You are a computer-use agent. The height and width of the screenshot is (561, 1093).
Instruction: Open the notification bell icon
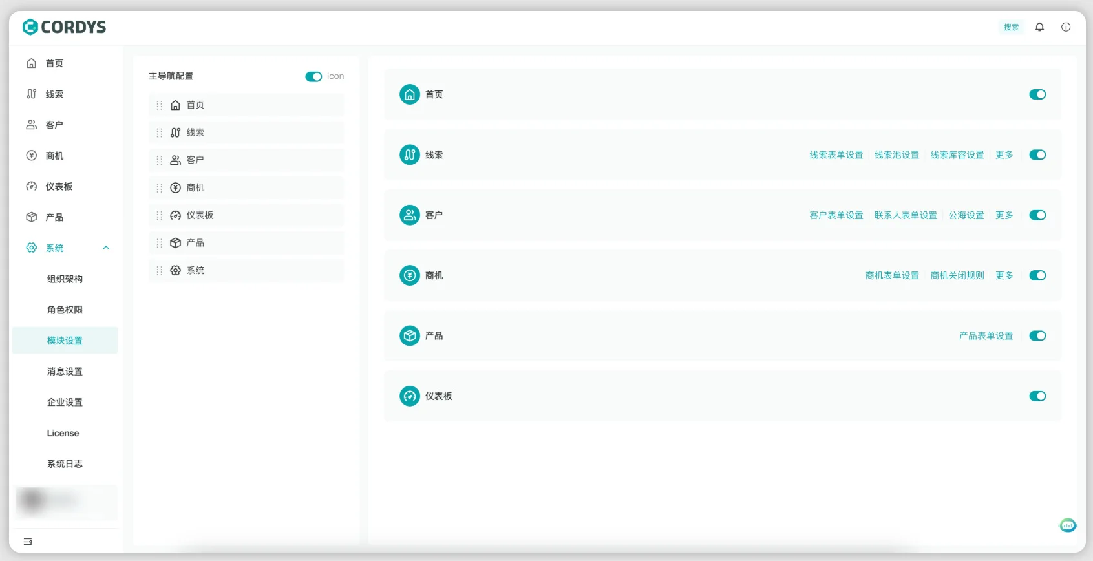pos(1039,27)
